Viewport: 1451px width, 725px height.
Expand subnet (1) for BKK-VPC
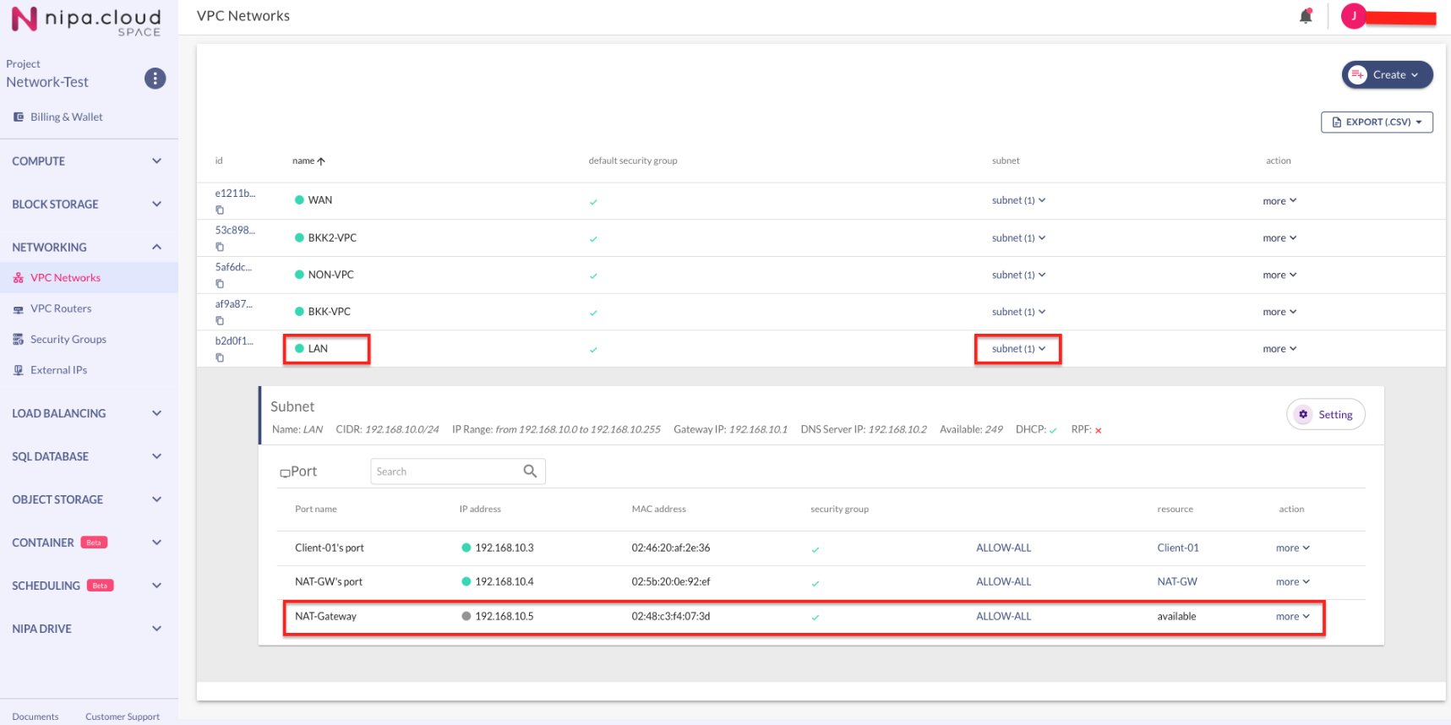1018,312
